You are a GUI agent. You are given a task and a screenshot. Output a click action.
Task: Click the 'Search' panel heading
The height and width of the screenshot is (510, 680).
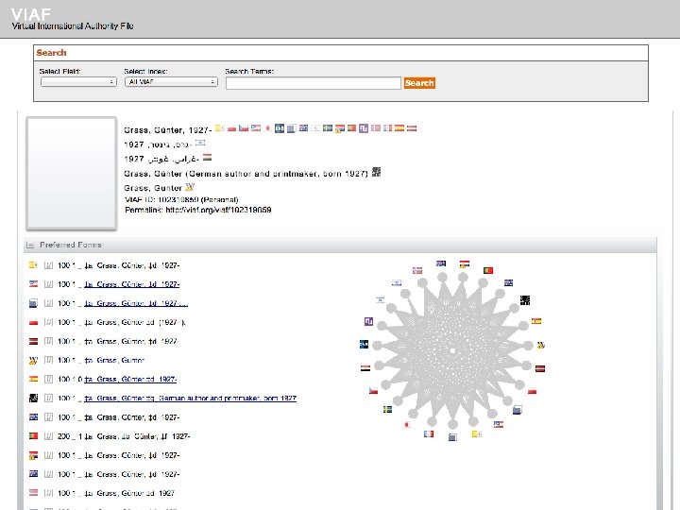point(51,53)
